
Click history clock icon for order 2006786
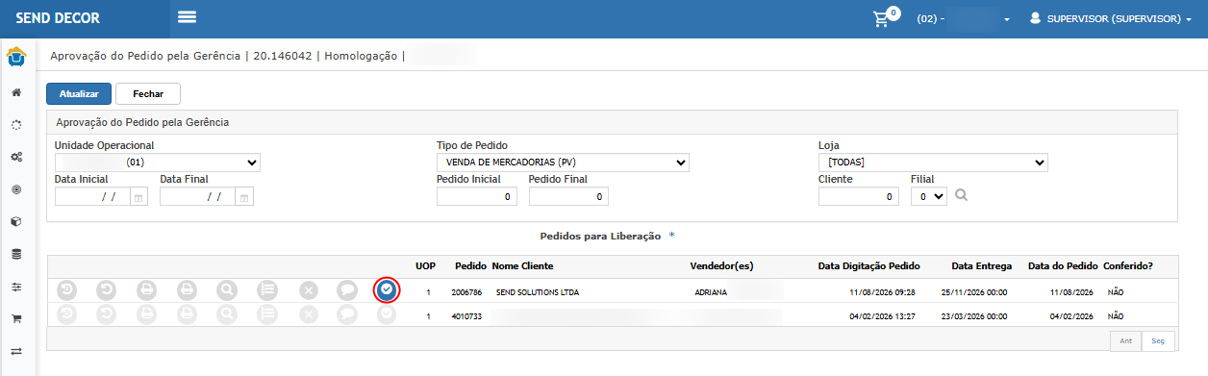(66, 289)
